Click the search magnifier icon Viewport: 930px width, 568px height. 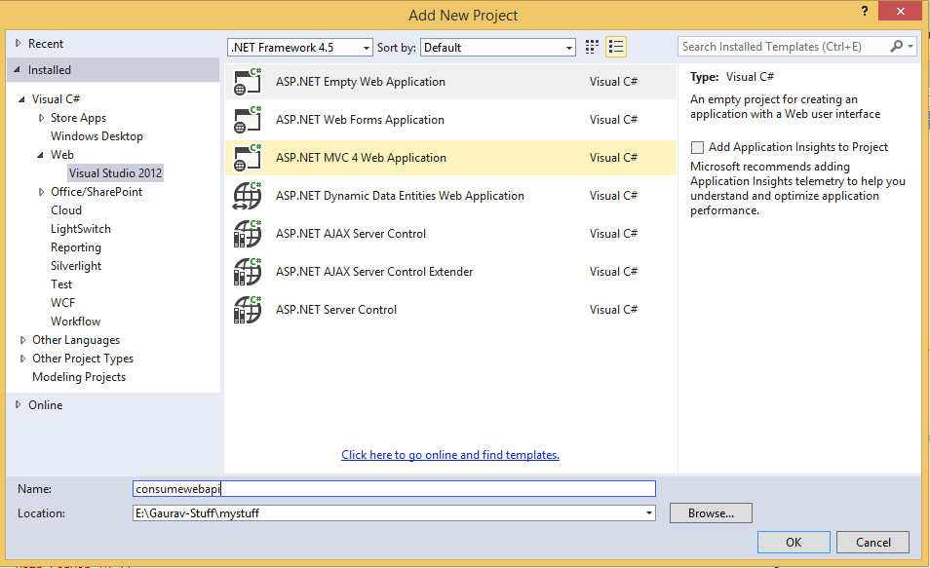896,46
